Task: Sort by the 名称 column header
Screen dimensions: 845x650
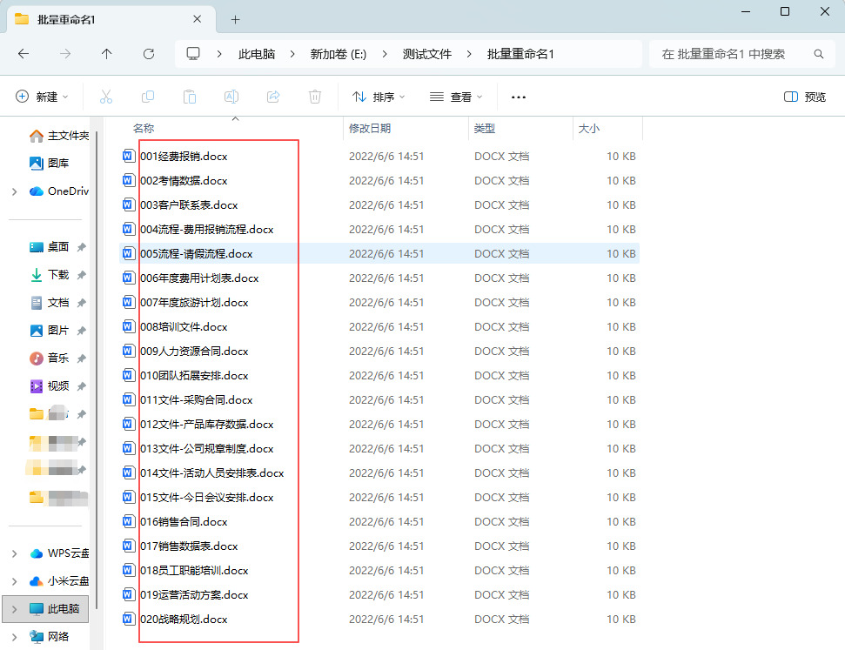Action: click(x=144, y=128)
